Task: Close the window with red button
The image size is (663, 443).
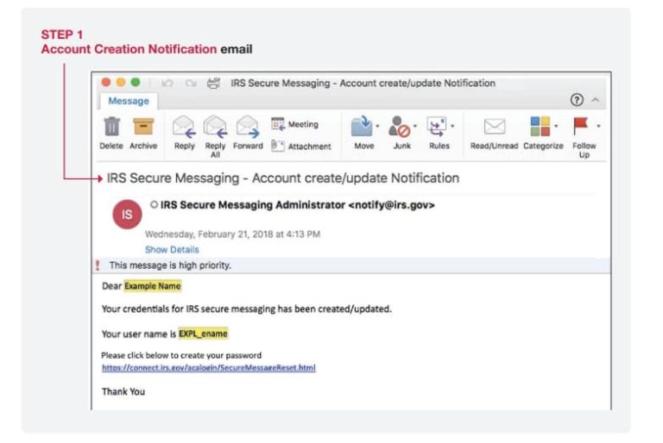Action: (106, 83)
